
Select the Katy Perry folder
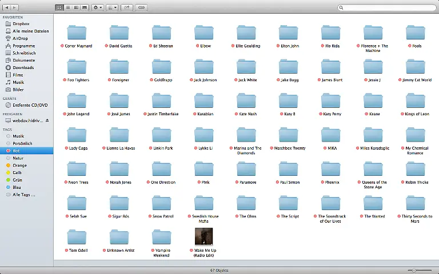[x=330, y=100]
